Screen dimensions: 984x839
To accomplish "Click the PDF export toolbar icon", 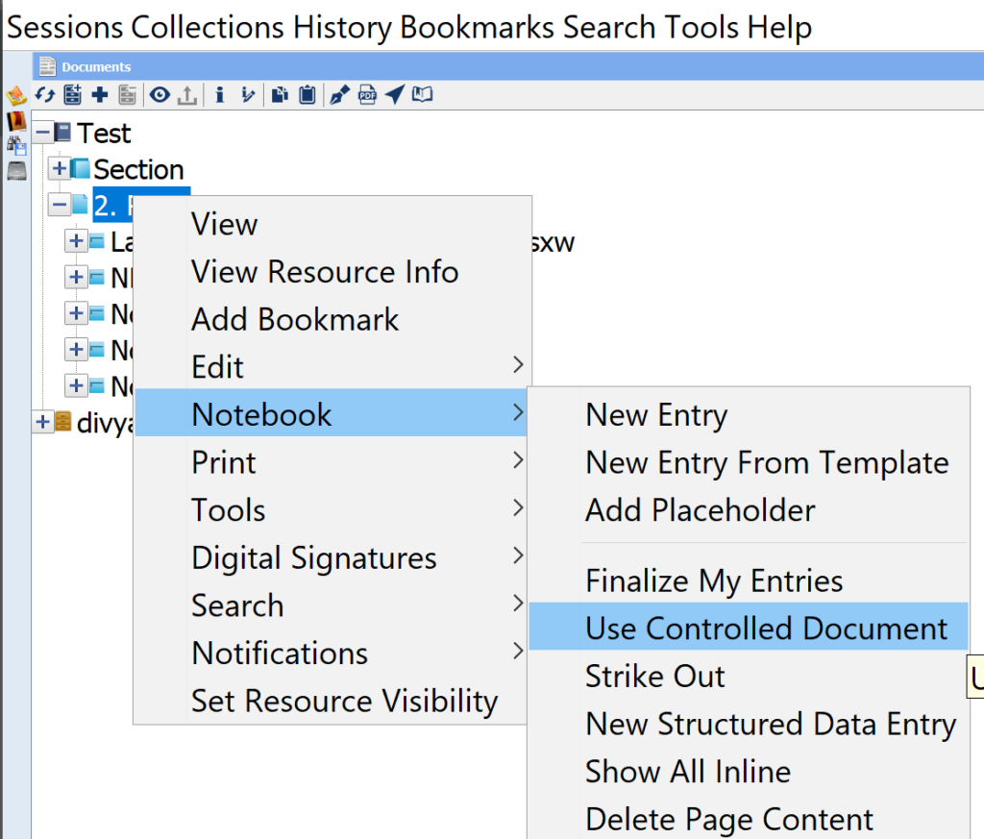I will click(367, 94).
